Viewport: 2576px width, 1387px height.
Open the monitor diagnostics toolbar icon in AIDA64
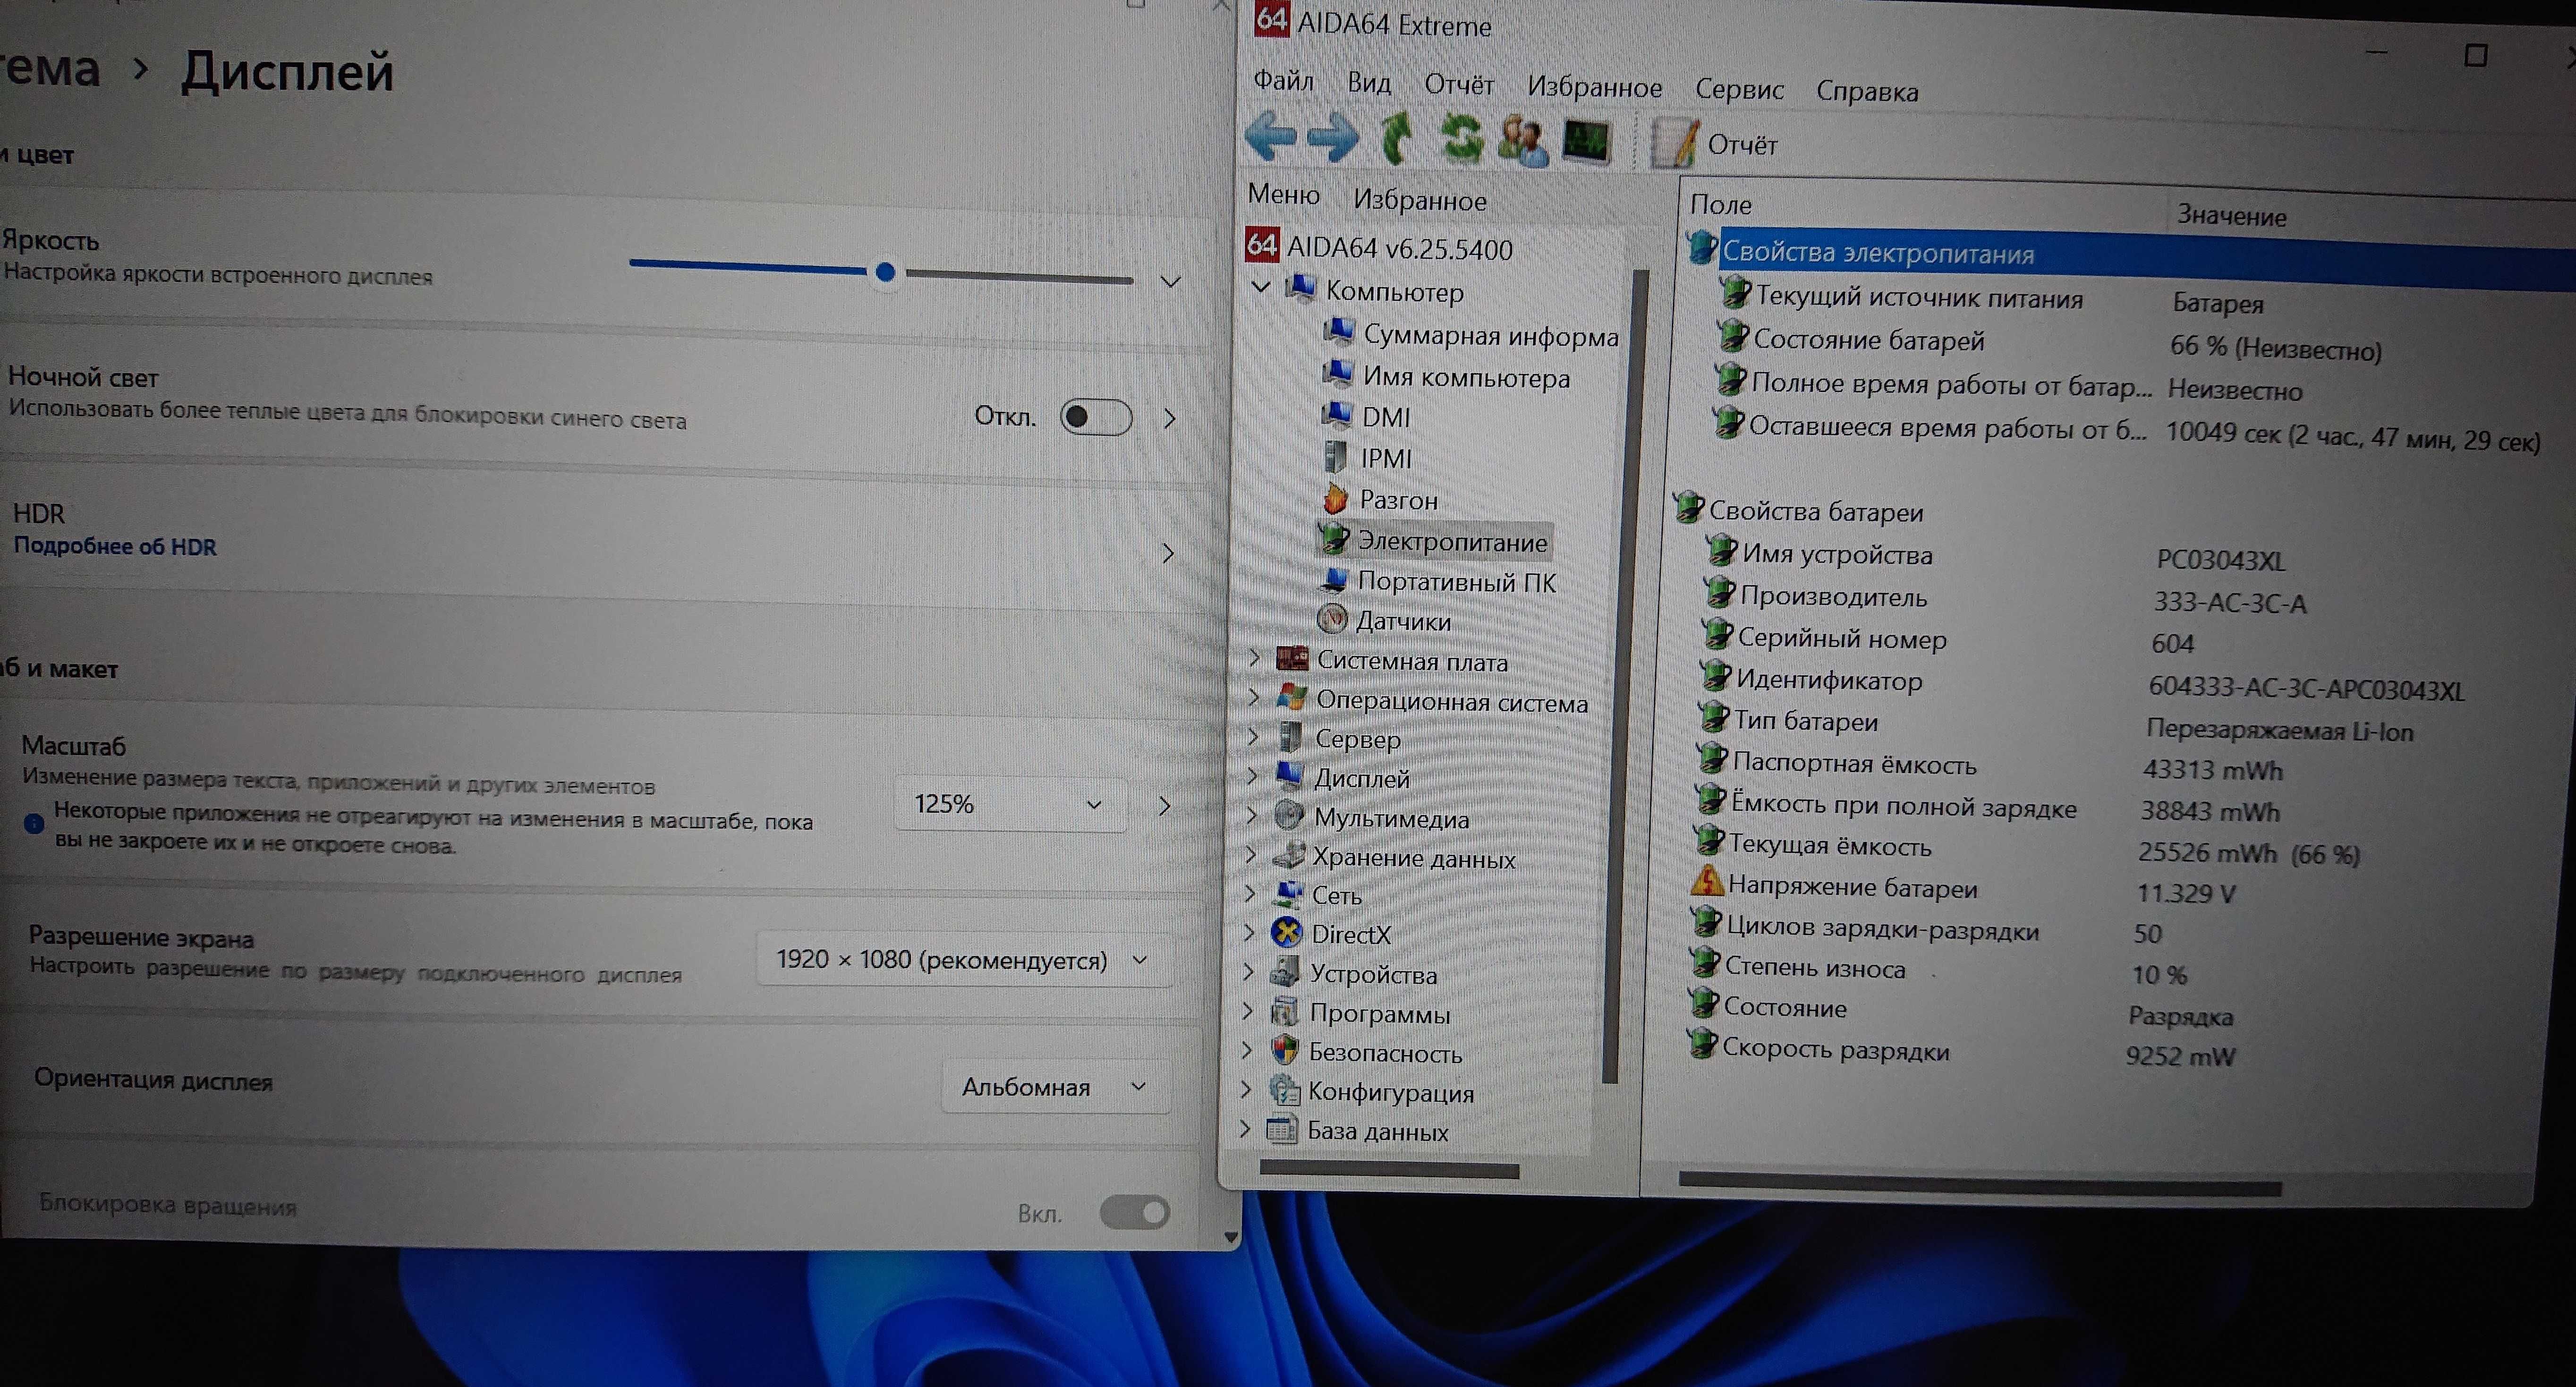(1587, 141)
